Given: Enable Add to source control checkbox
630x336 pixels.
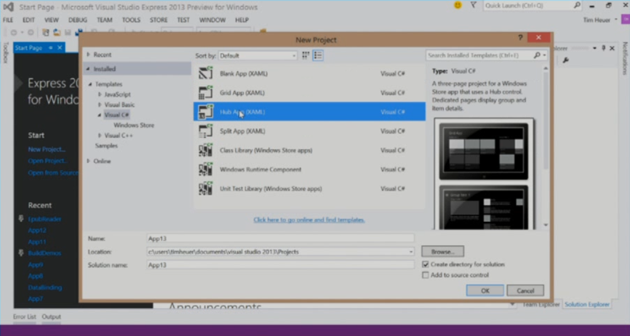Looking at the screenshot, I should click(426, 275).
